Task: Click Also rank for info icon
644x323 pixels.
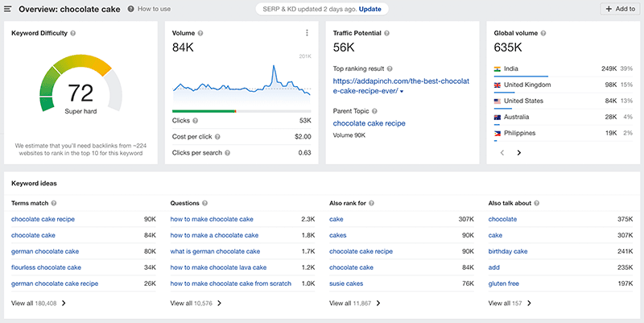Action: 372,203
